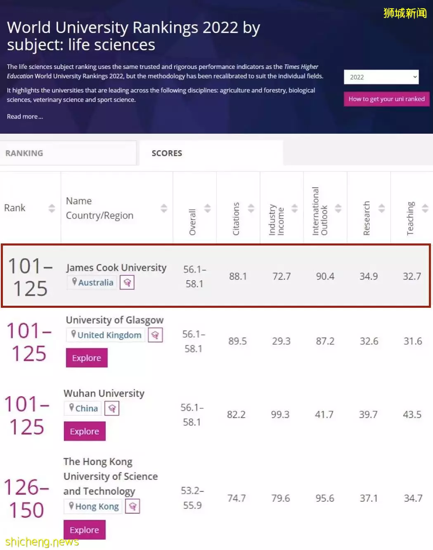Click graduation cap icon for Hong Kong University
Image resolution: width=433 pixels, height=550 pixels.
pos(133,506)
